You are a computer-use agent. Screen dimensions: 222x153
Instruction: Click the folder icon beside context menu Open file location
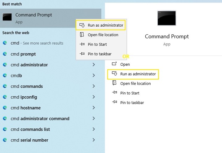coord(82,35)
